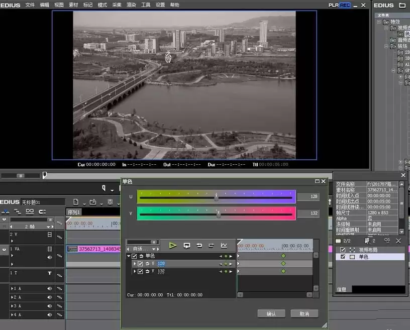Uncheck the 单色 parameter checkbox in the keyframe list
Image resolution: width=410 pixels, height=330 pixels.
coord(134,256)
